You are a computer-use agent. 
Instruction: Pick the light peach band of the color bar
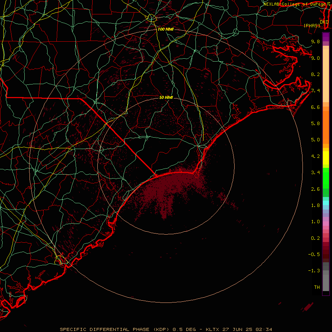tap(326, 76)
